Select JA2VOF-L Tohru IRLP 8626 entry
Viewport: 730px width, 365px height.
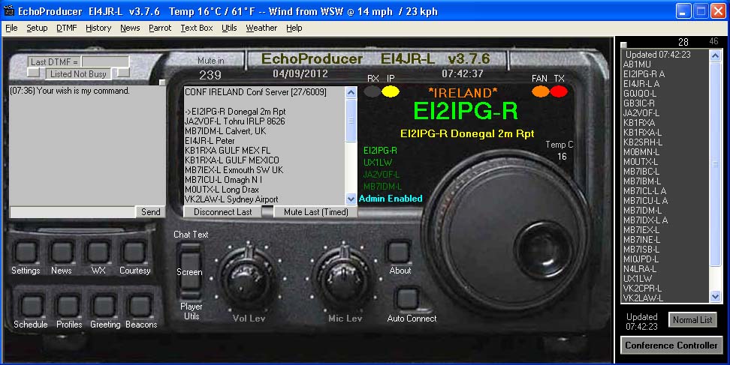pos(234,121)
